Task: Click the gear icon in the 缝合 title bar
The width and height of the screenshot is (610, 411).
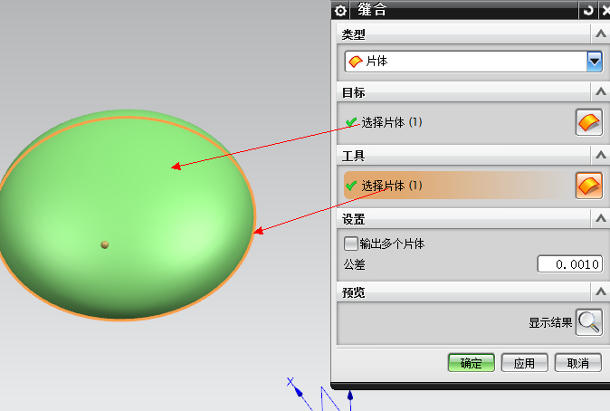Action: [x=341, y=10]
